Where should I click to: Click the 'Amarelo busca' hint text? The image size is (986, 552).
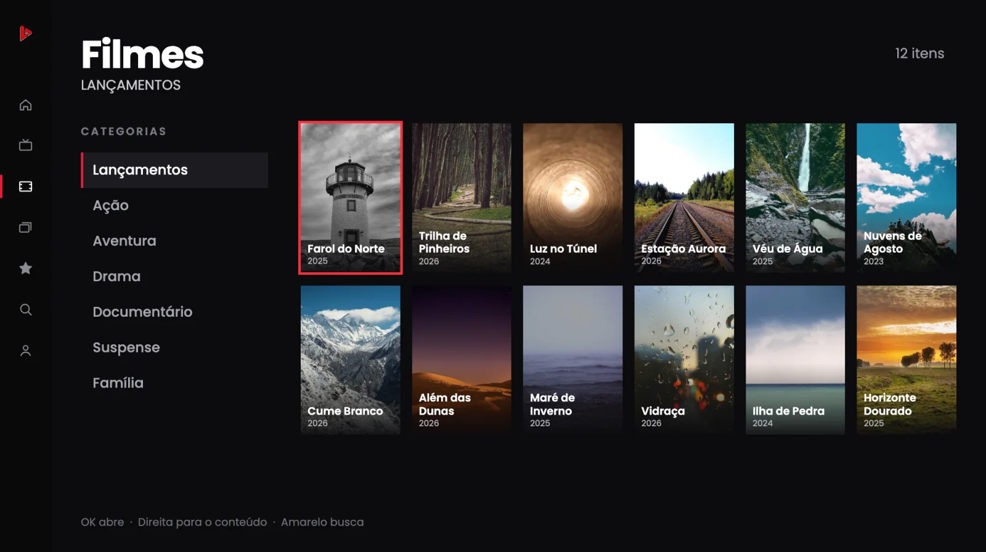(322, 522)
